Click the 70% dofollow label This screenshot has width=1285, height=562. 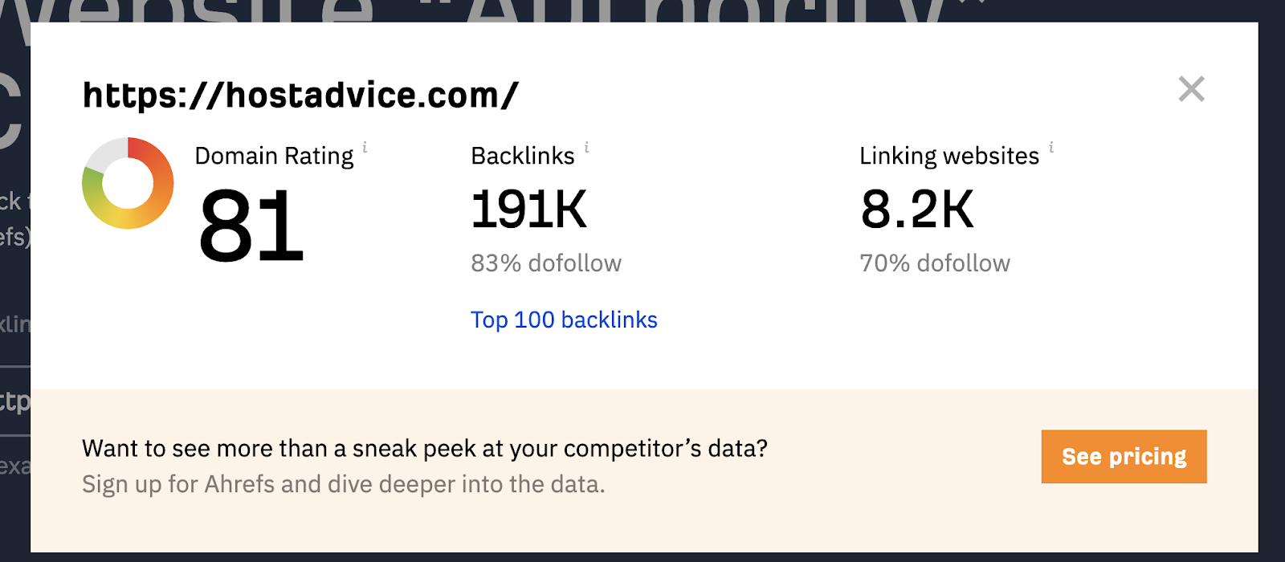(935, 262)
